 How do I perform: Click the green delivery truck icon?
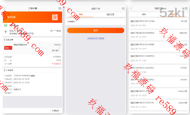coord(6,25)
